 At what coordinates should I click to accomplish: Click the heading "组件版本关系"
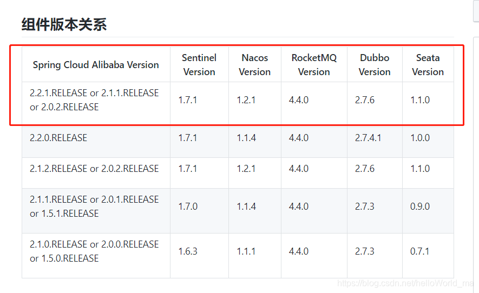pyautogui.click(x=64, y=24)
